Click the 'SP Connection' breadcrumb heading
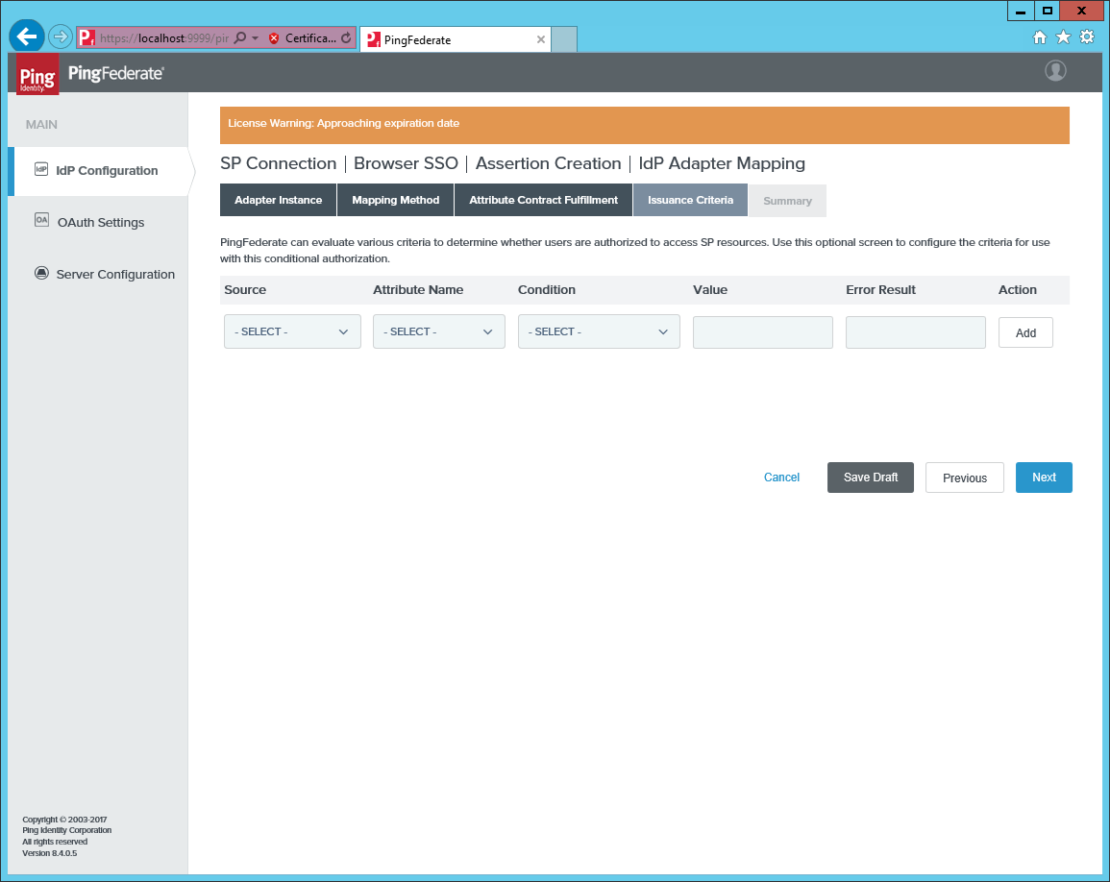The image size is (1110, 882). [278, 163]
